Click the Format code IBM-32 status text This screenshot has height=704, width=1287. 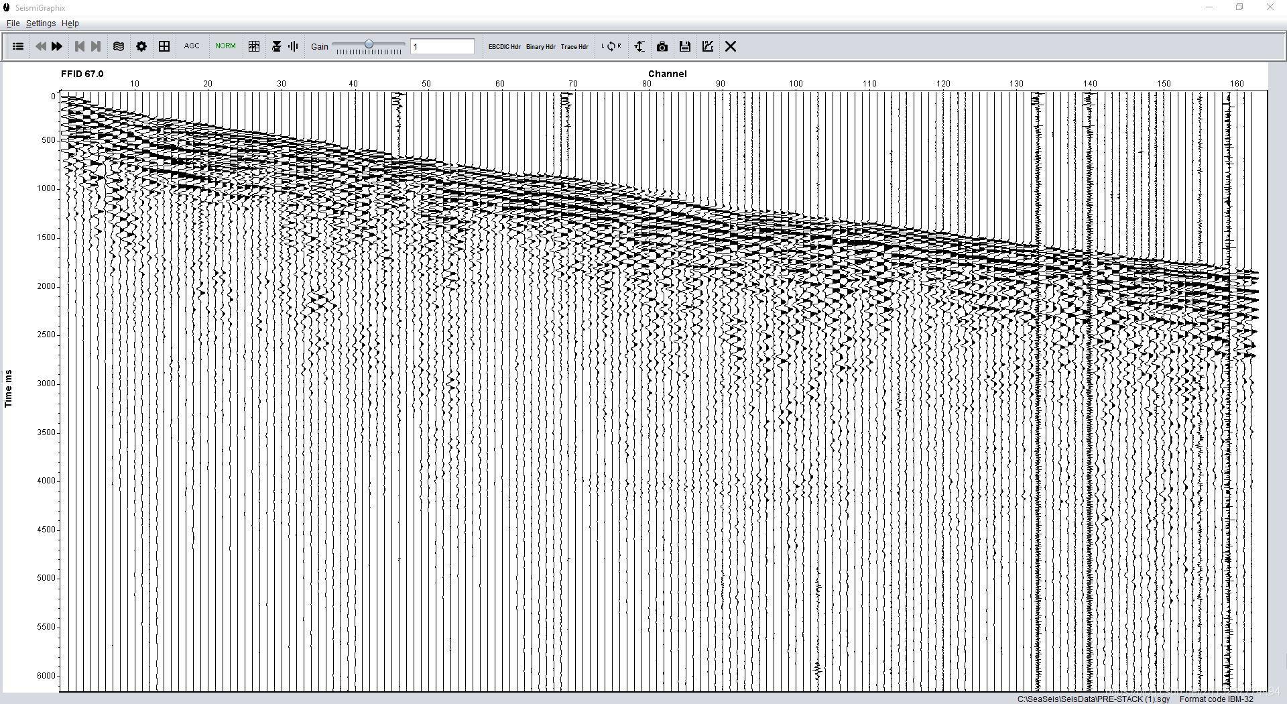(1216, 699)
